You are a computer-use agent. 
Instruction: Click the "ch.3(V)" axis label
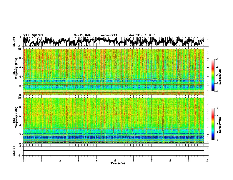click(x=14, y=151)
